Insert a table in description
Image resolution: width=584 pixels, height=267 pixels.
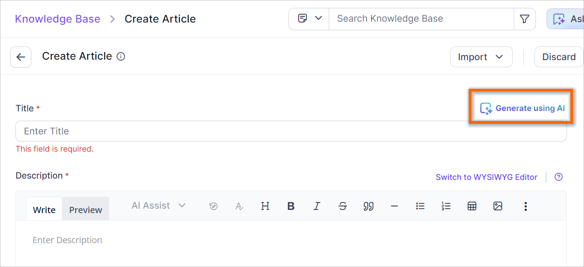tap(472, 206)
